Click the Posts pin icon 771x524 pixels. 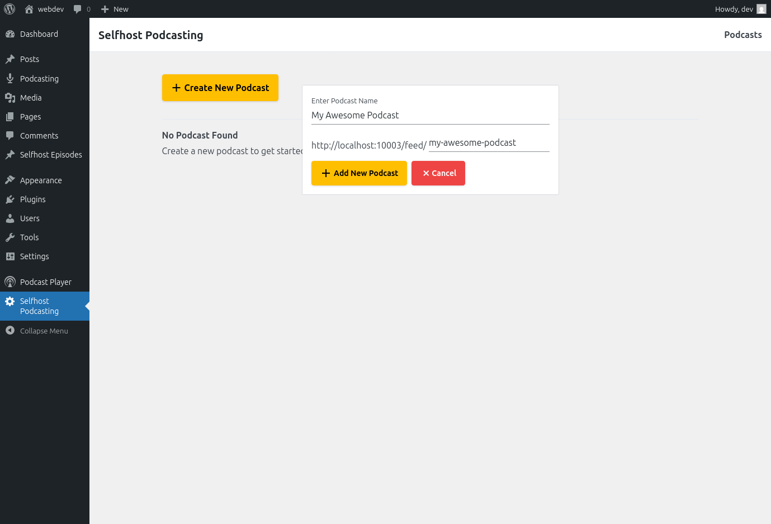[10, 59]
